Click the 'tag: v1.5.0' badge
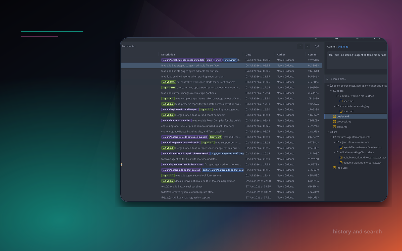This screenshot has width=402, height=251. pos(215,137)
